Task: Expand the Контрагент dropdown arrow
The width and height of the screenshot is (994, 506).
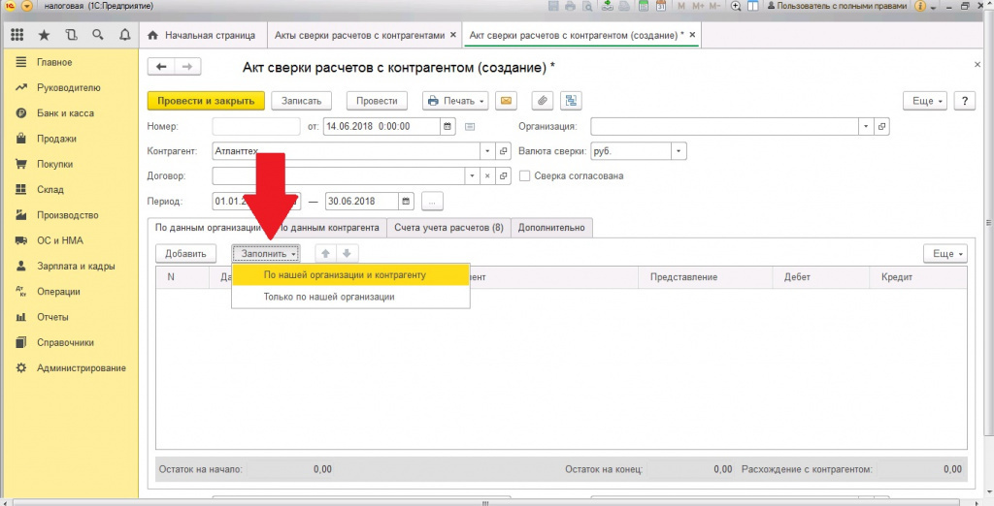Action: tap(487, 151)
